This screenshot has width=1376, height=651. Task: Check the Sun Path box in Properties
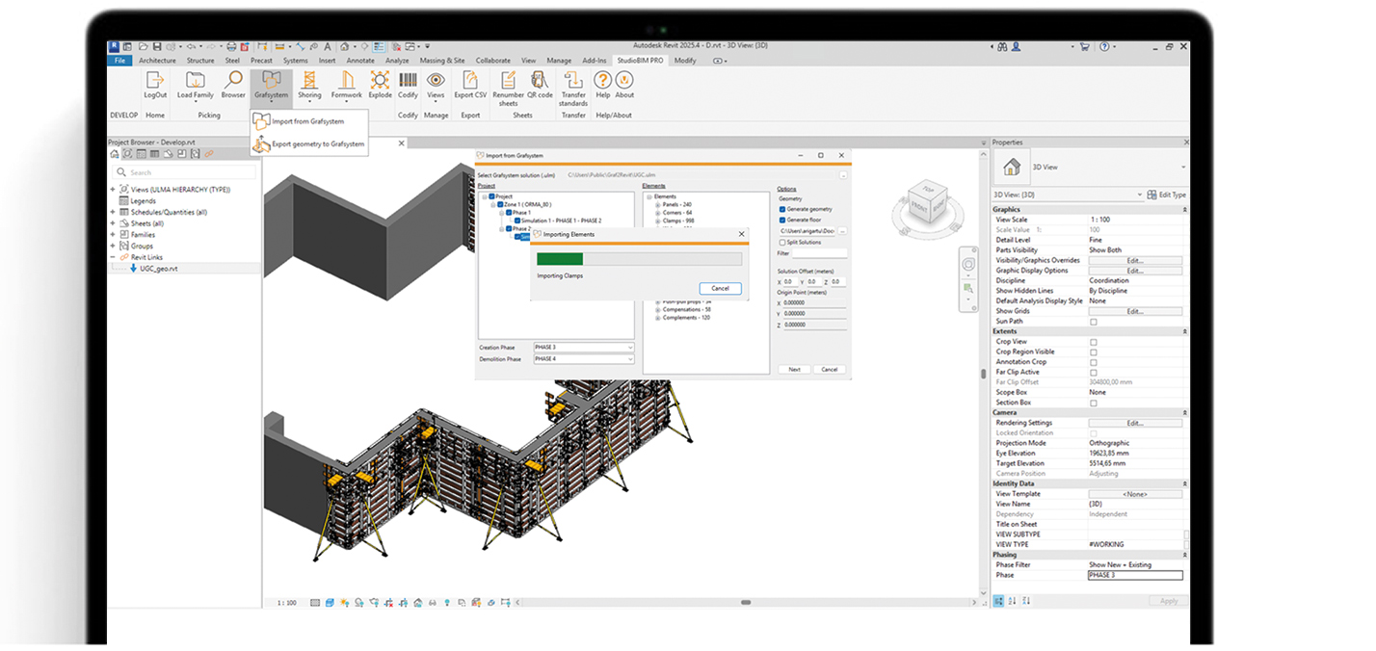pyautogui.click(x=1093, y=322)
